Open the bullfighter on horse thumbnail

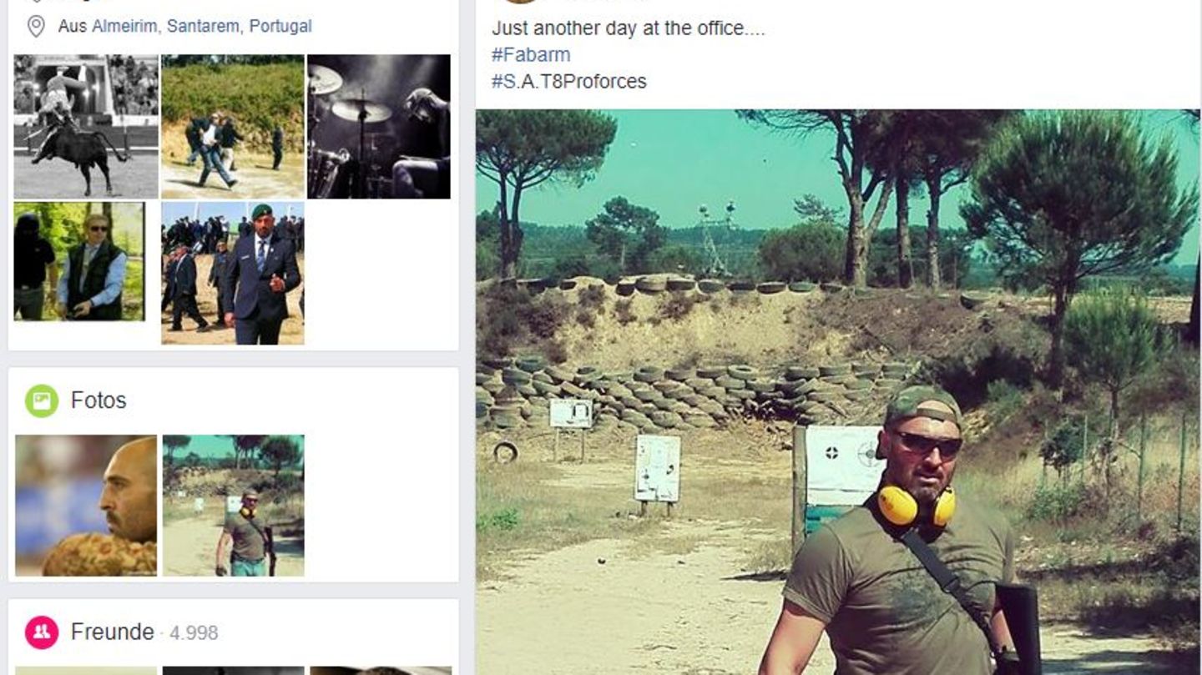[x=86, y=127]
